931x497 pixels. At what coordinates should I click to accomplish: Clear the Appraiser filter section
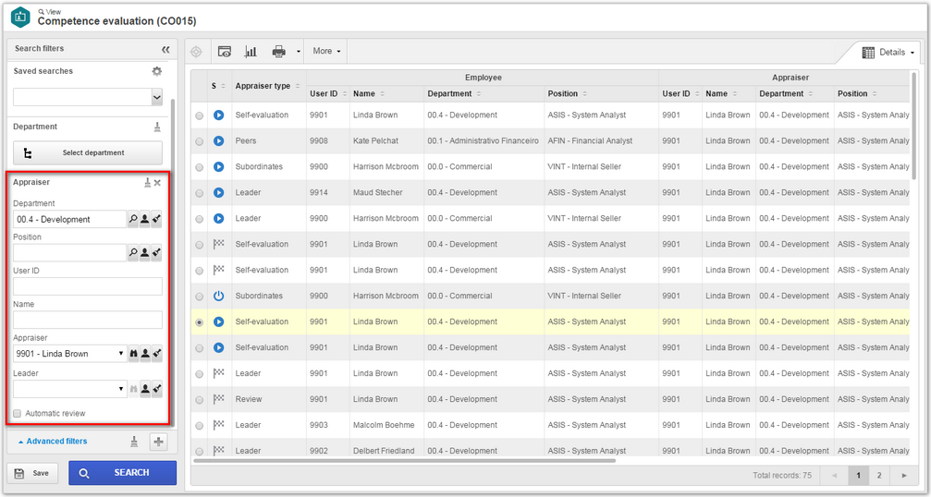(147, 183)
